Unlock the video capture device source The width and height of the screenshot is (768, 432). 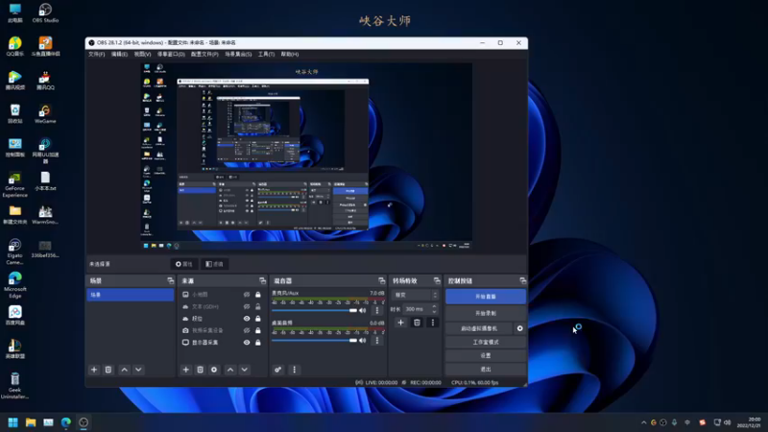(258, 330)
